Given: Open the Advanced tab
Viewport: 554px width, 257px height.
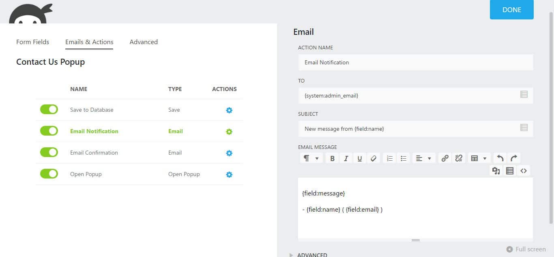Looking at the screenshot, I should 144,42.
